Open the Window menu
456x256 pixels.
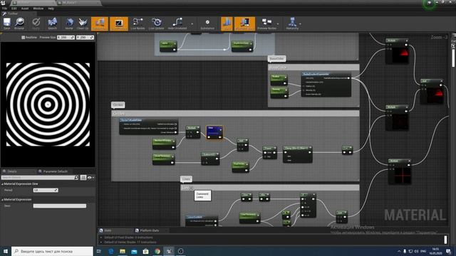click(38, 9)
